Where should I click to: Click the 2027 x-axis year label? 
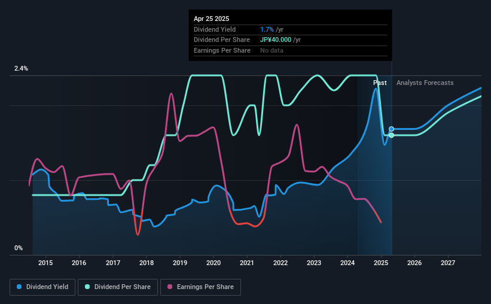coord(448,263)
